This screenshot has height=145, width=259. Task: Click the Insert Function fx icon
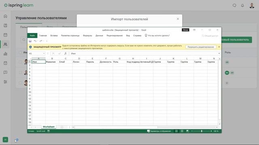click(x=66, y=54)
